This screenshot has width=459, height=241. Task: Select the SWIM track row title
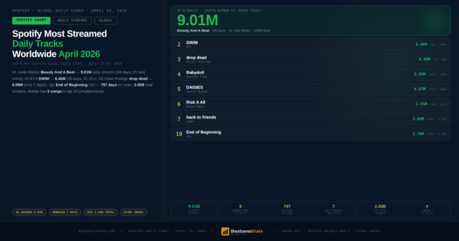pyautogui.click(x=192, y=42)
